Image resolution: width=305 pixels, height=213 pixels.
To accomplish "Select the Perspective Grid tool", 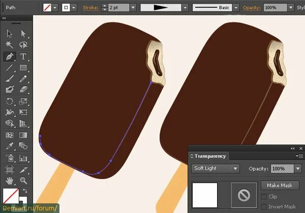I will (23, 123).
